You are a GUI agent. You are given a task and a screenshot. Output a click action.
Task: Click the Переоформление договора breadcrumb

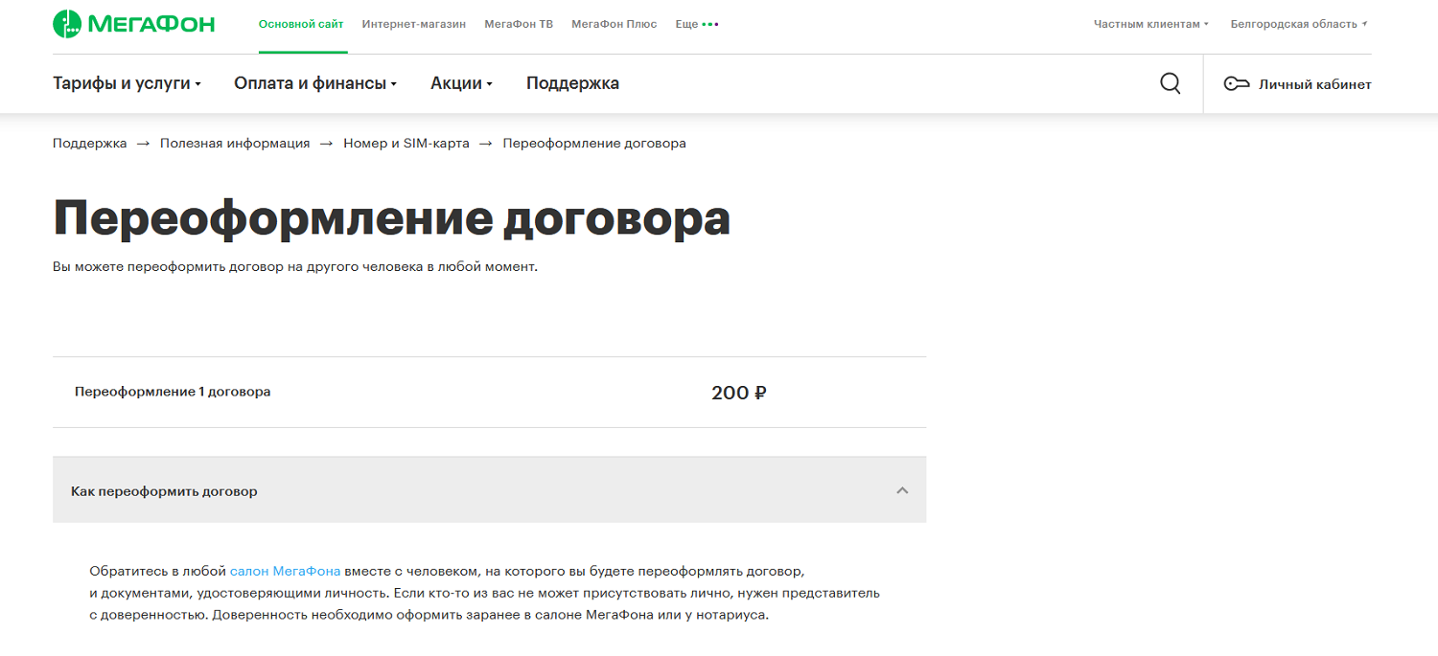pos(594,144)
